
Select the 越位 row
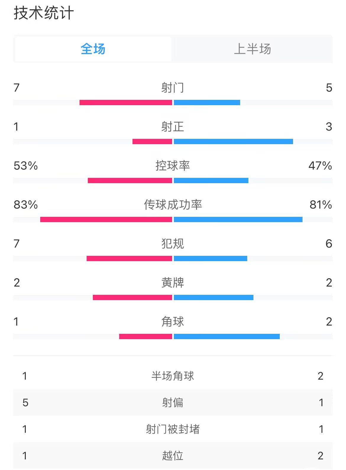pos(173,456)
